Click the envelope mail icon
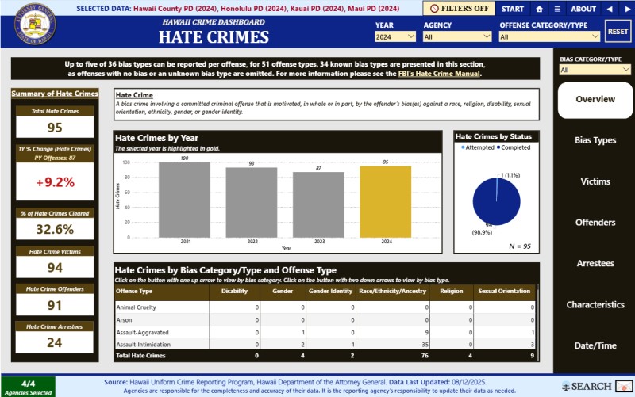The image size is (635, 397). point(625,386)
